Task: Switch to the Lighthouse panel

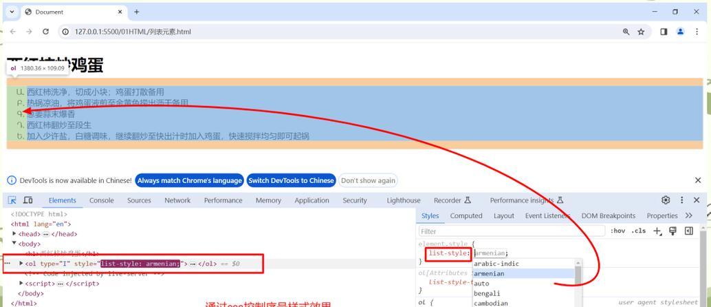Action: pos(403,200)
